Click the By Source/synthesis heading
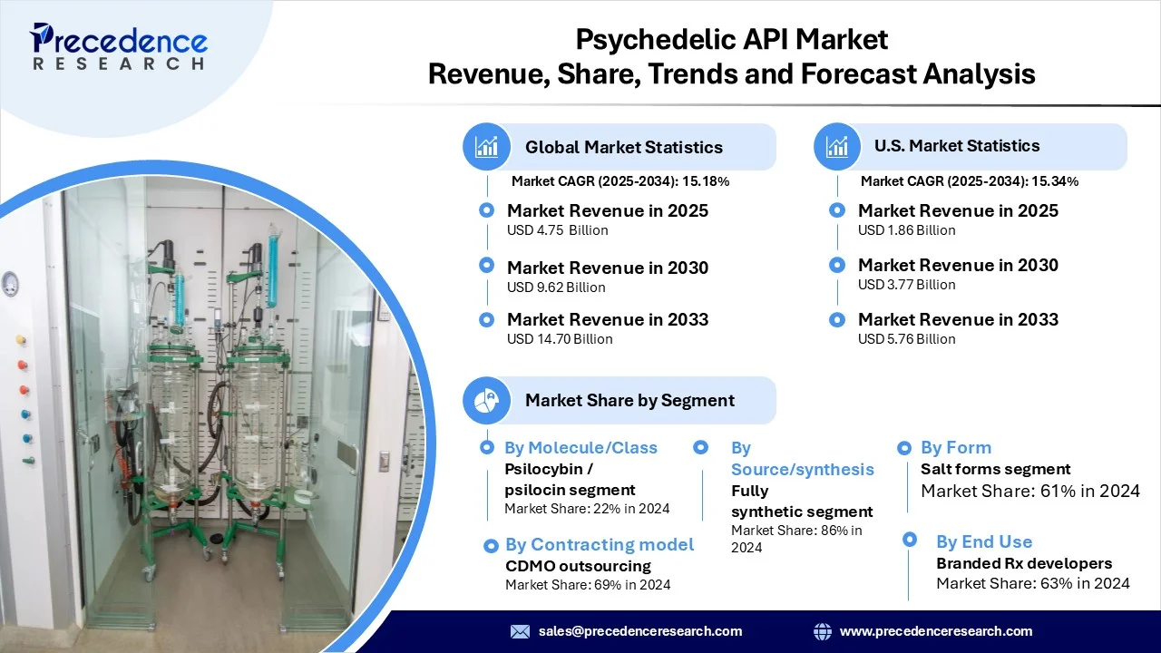This screenshot has height=653, width=1161. point(802,458)
